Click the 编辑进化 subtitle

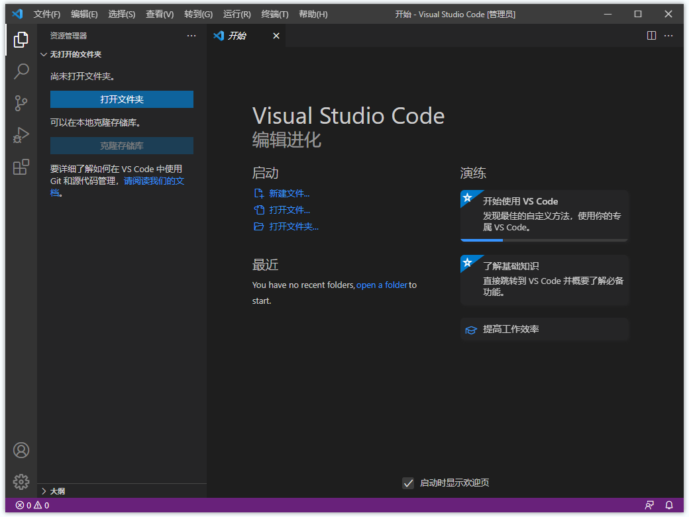click(286, 140)
